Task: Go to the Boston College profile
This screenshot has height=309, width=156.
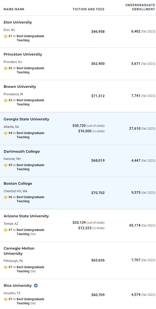Action: (x=18, y=183)
